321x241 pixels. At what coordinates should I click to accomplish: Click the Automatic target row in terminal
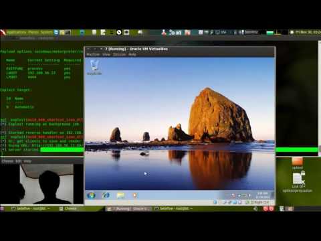coord(20,107)
